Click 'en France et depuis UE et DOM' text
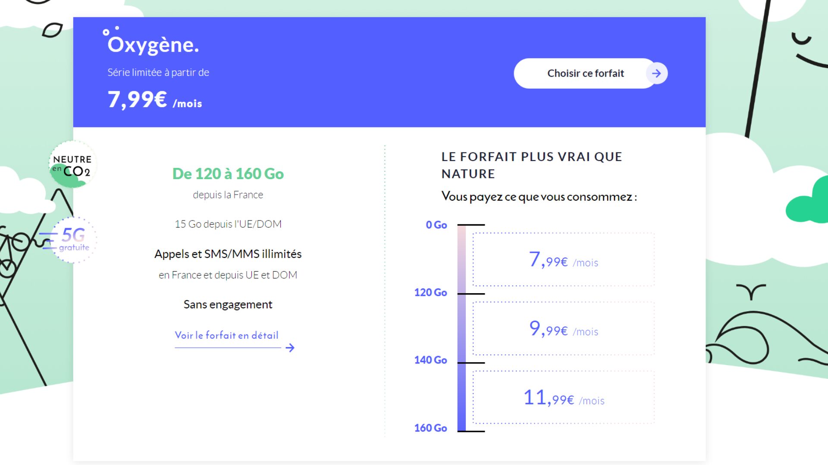The image size is (828, 465). click(x=228, y=275)
